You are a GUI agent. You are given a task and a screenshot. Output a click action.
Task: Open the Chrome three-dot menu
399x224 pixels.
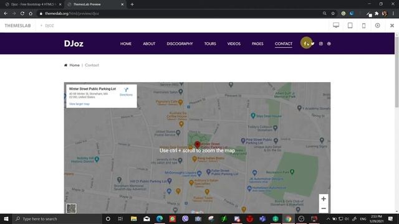(393, 14)
